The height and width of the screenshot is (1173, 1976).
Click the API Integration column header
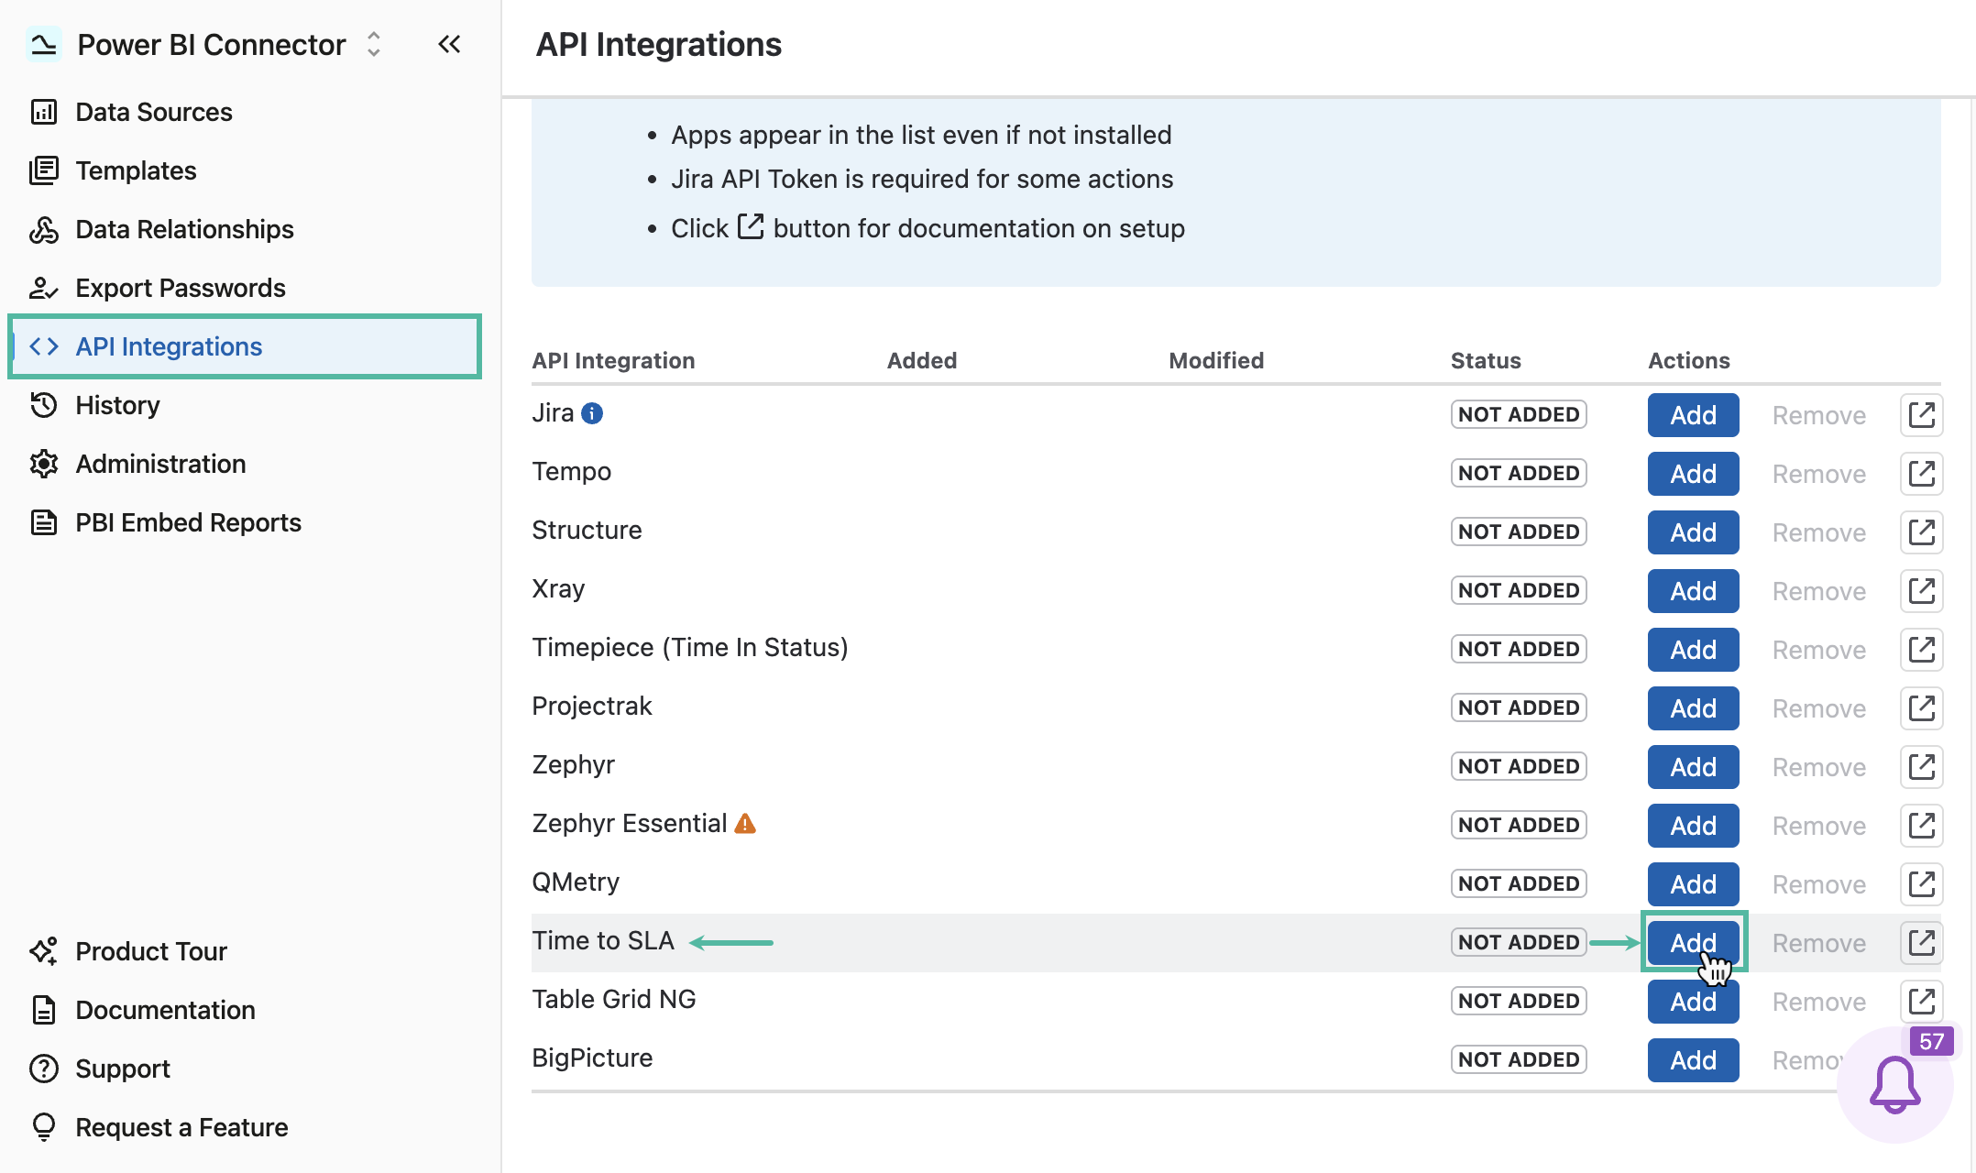pos(613,360)
